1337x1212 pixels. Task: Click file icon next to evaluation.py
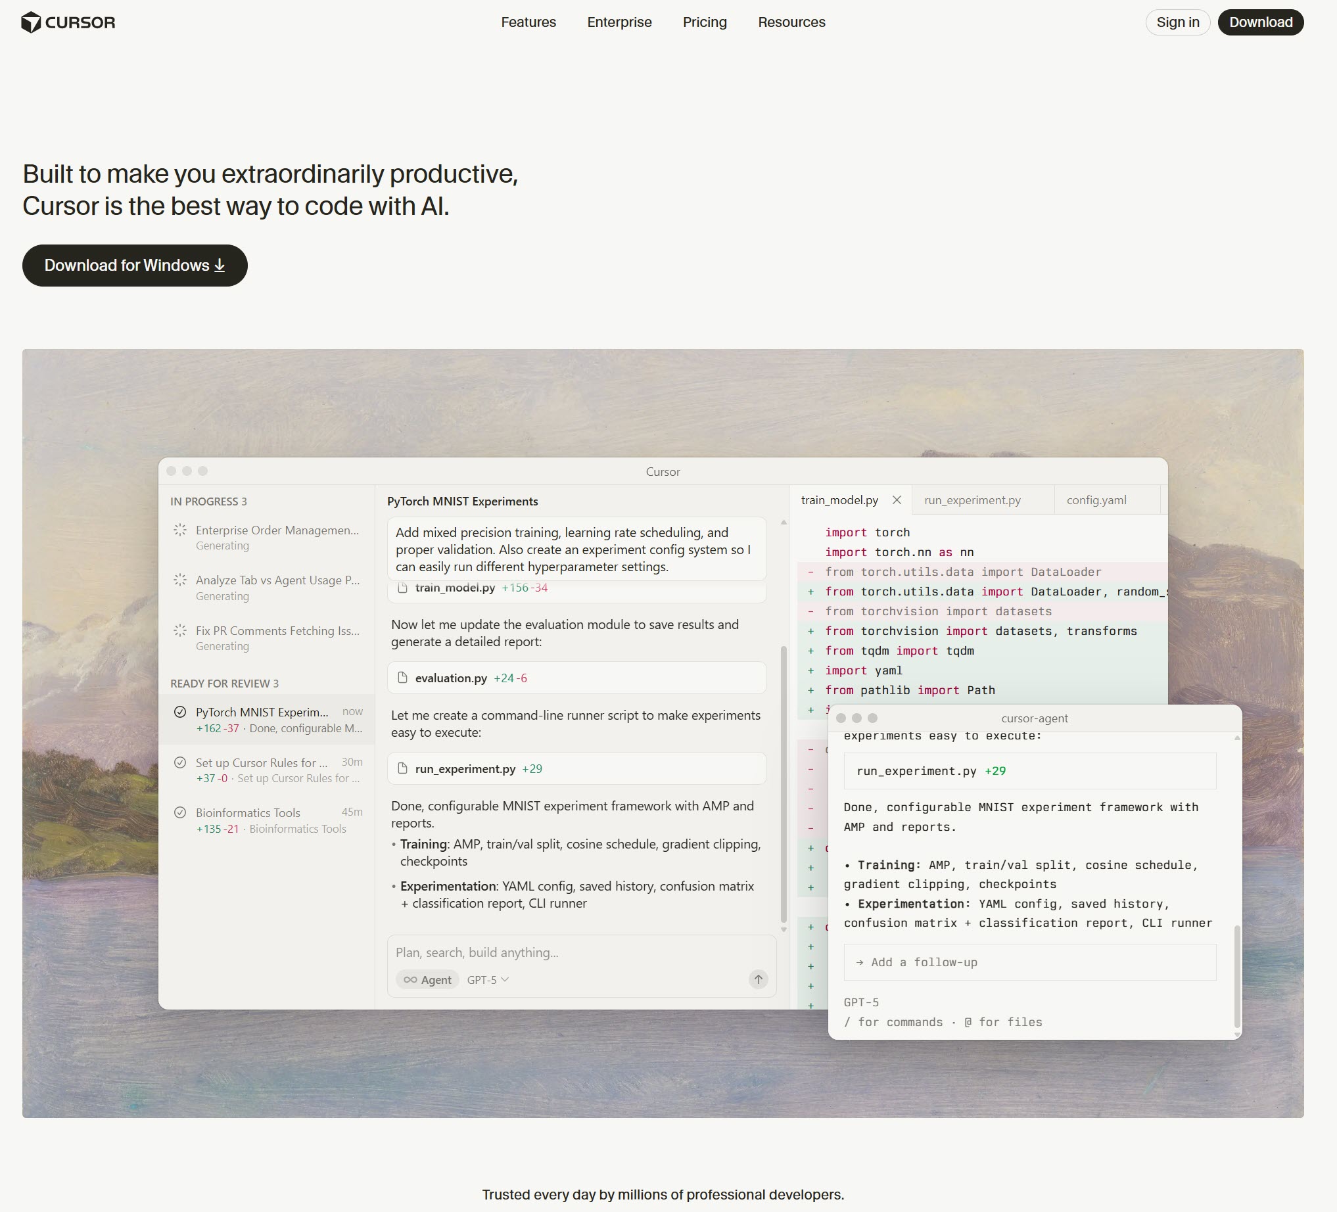pos(402,678)
